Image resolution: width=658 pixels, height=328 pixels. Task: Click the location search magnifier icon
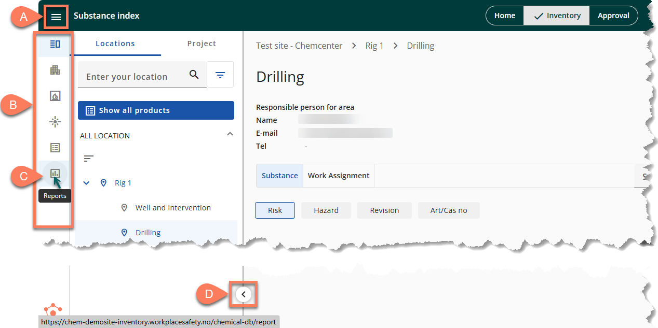coord(194,75)
